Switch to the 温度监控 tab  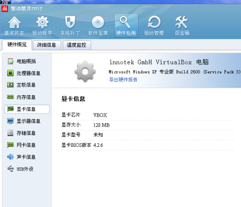pyautogui.click(x=77, y=45)
